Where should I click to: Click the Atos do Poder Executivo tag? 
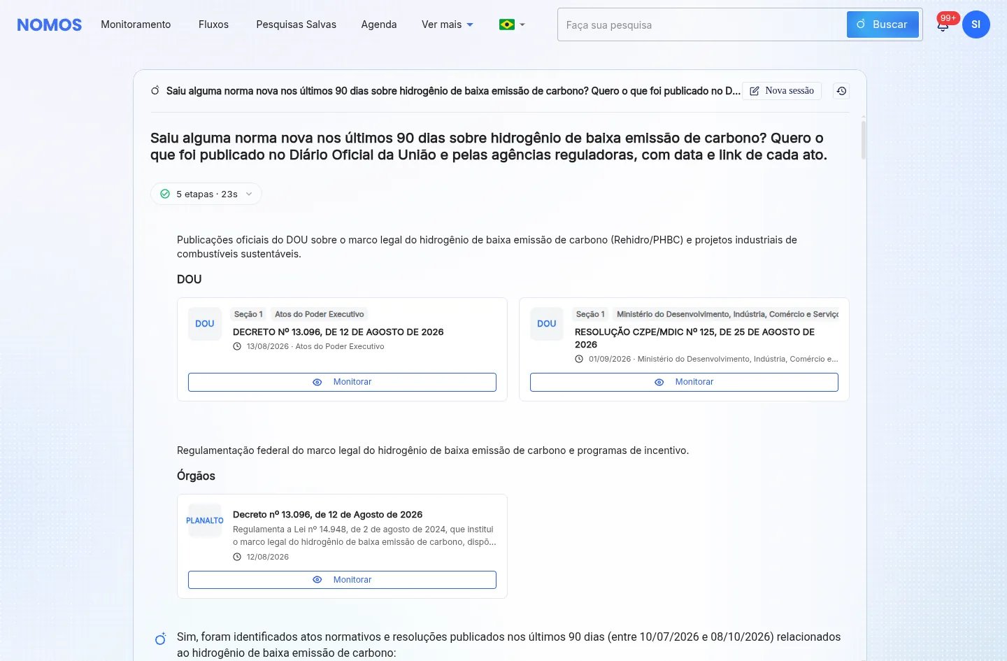[x=320, y=315]
